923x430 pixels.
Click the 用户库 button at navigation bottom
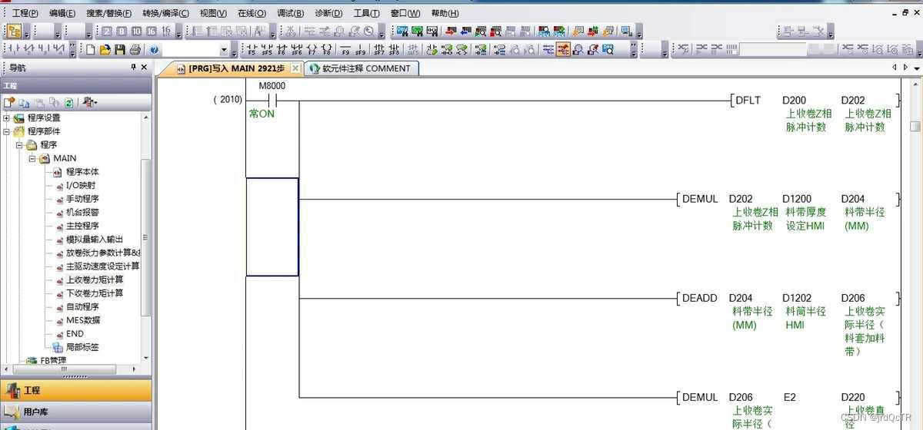tap(76, 412)
